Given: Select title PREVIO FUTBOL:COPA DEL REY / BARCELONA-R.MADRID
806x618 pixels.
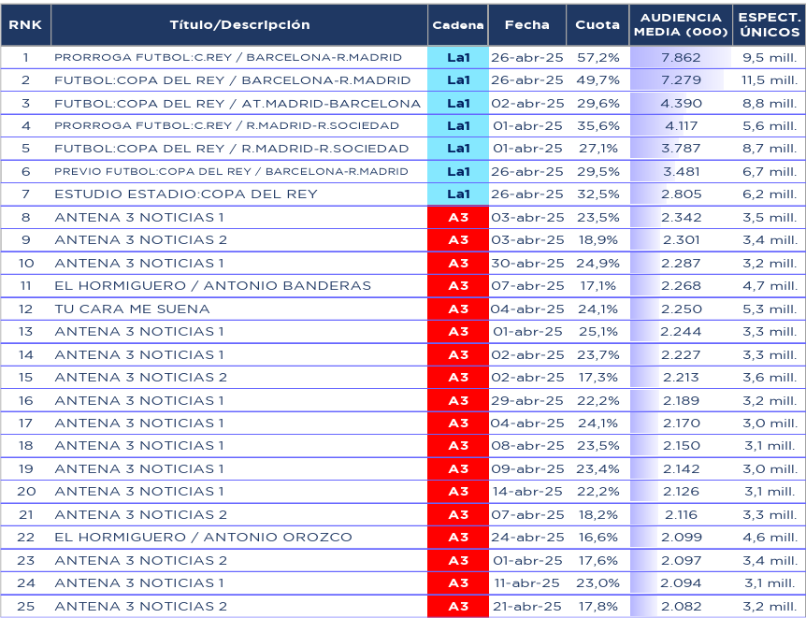Looking at the screenshot, I should tap(231, 172).
